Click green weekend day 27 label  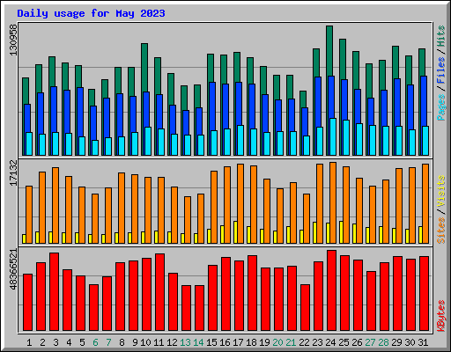[370, 342]
